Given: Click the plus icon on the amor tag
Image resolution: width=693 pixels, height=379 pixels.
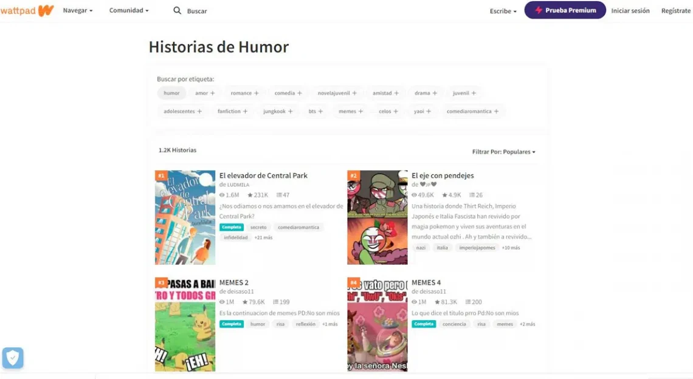Looking at the screenshot, I should coord(213,93).
